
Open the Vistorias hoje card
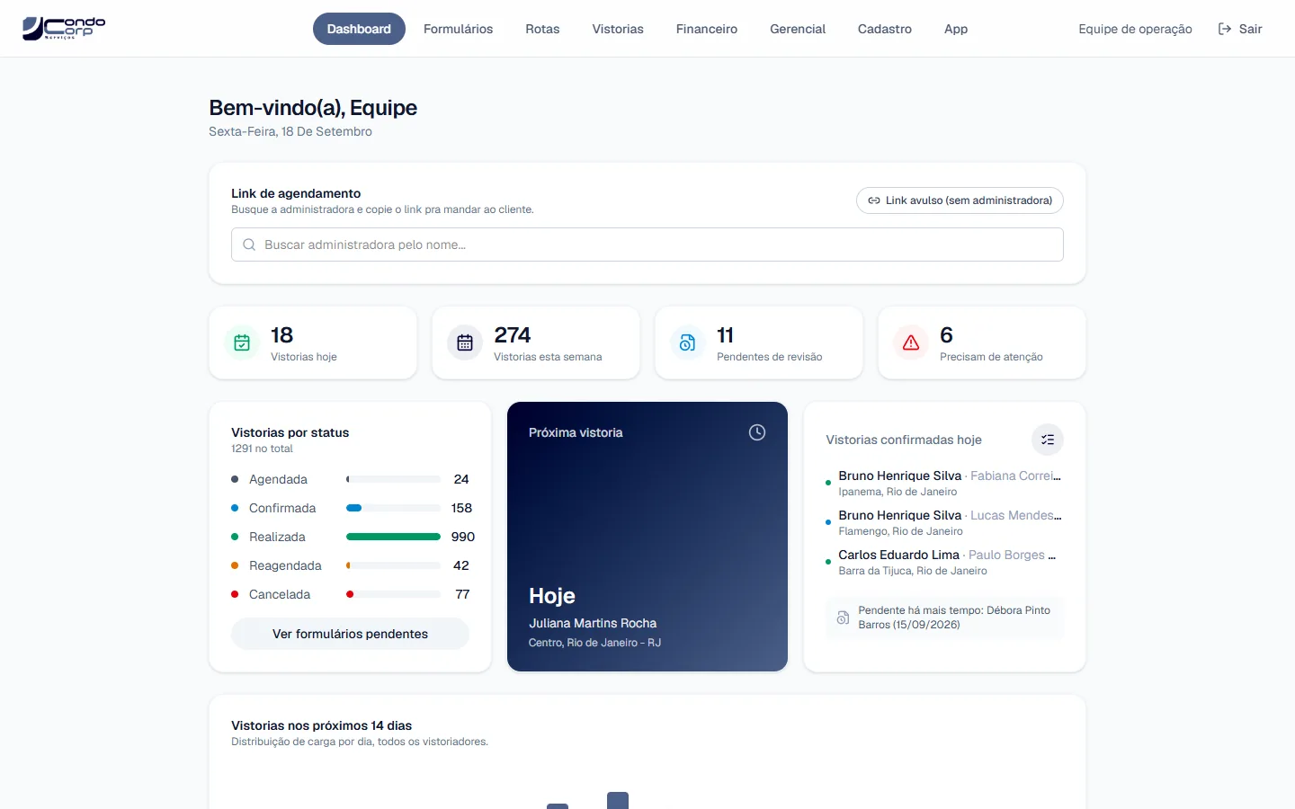(x=313, y=342)
